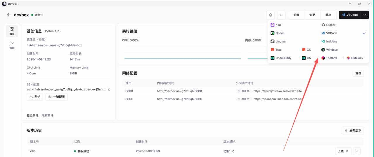Image resolution: width=374 pixels, height=157 pixels.
Task: Click the 关机 shutdown button
Action: (296, 15)
